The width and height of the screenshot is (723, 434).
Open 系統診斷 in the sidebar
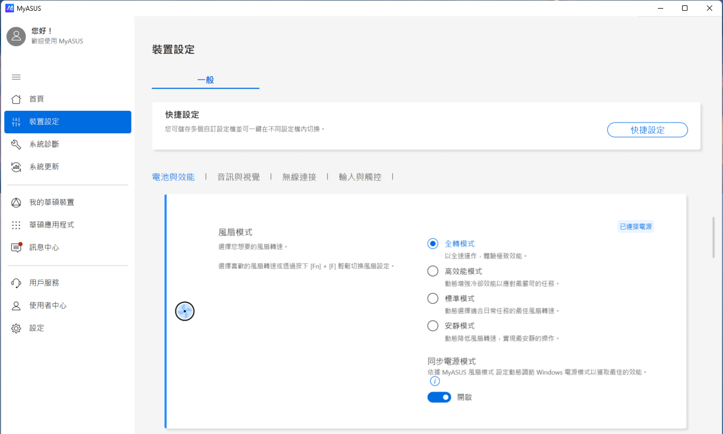click(68, 144)
